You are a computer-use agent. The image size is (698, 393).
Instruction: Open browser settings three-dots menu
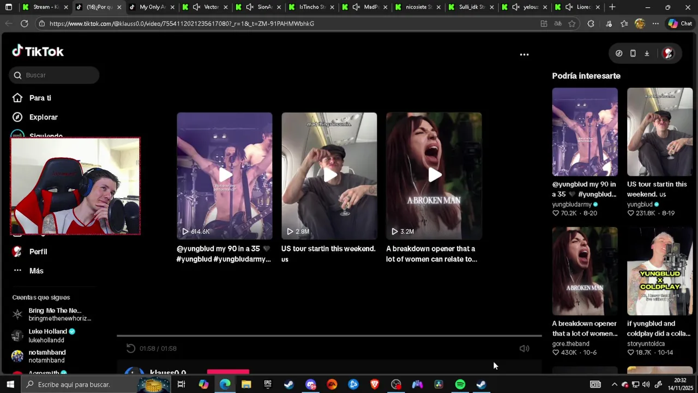[655, 23]
